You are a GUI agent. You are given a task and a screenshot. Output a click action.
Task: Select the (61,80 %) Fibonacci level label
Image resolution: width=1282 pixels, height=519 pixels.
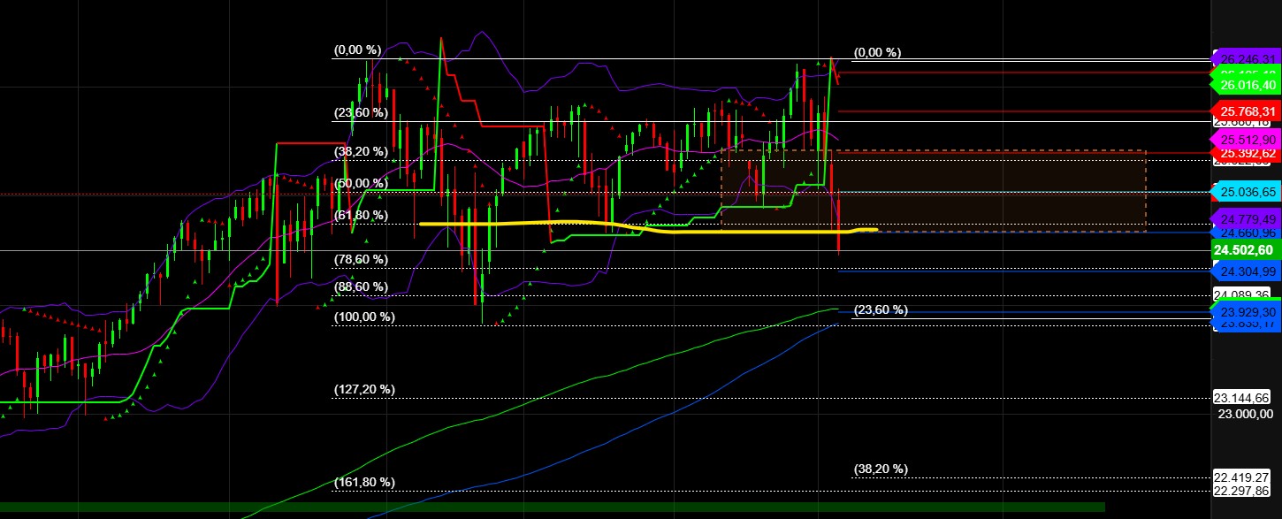pyautogui.click(x=359, y=214)
